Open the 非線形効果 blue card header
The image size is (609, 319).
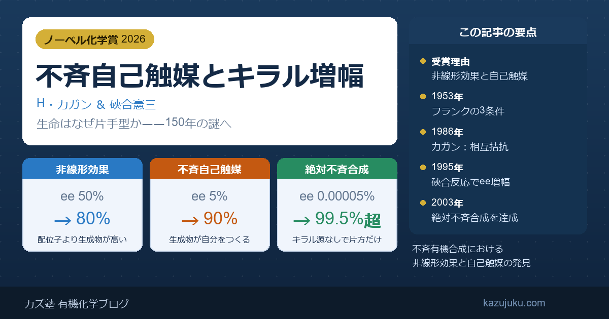(x=82, y=170)
